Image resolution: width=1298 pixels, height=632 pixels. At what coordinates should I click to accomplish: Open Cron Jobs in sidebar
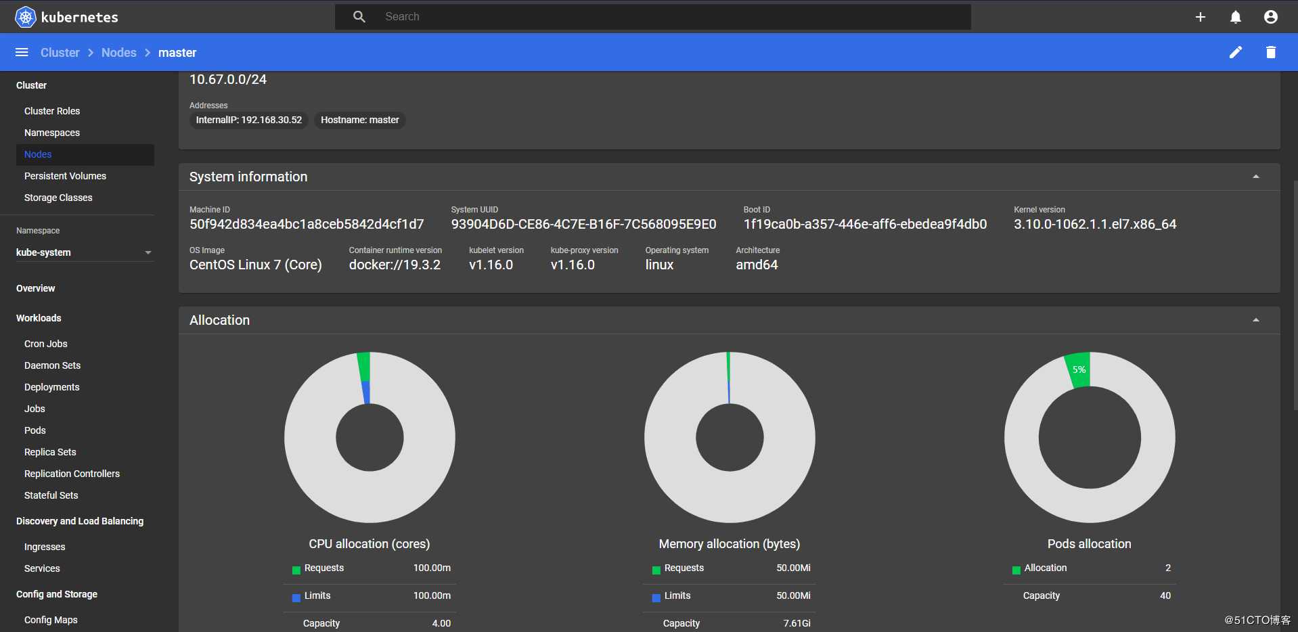[x=46, y=344]
